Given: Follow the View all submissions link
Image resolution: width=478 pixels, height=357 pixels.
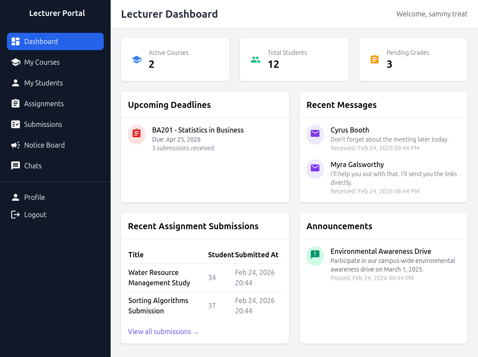Looking at the screenshot, I should point(163,332).
